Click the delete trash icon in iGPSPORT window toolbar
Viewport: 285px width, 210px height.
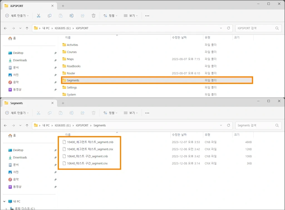[94, 16]
